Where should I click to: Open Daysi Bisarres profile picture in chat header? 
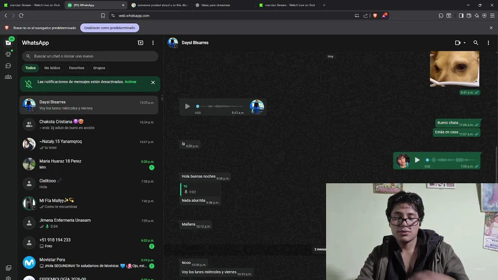[x=173, y=43]
